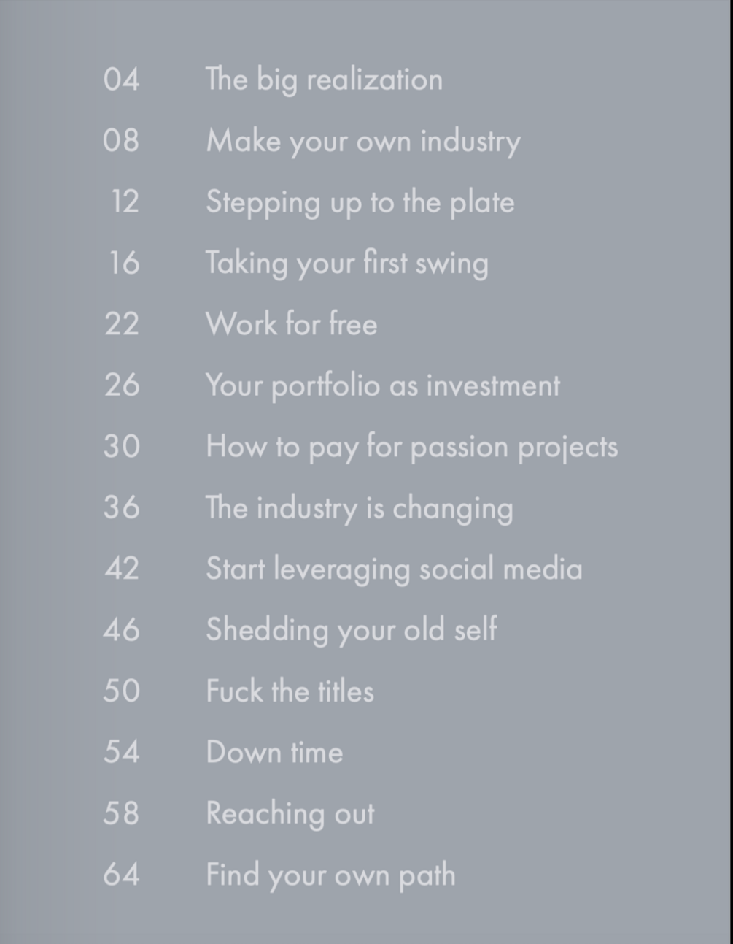The height and width of the screenshot is (944, 733).
Task: Open 'Your portfolio as investment' entry
Action: point(383,385)
